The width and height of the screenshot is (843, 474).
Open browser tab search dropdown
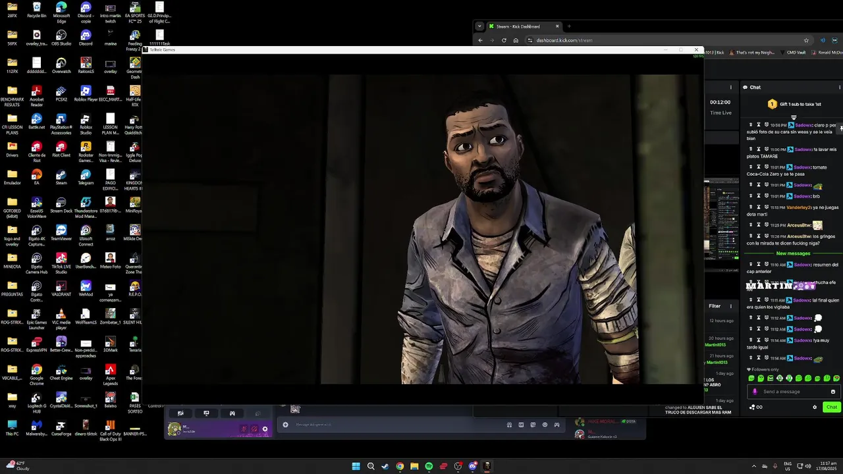click(x=479, y=26)
